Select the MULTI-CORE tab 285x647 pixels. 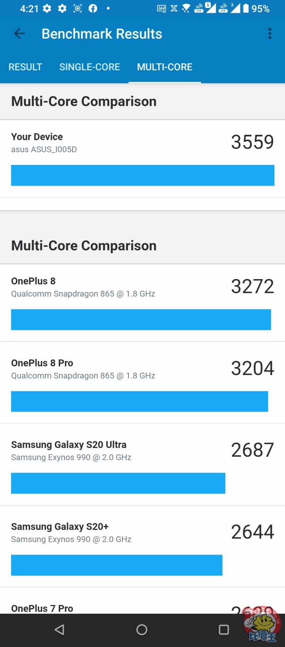click(165, 67)
